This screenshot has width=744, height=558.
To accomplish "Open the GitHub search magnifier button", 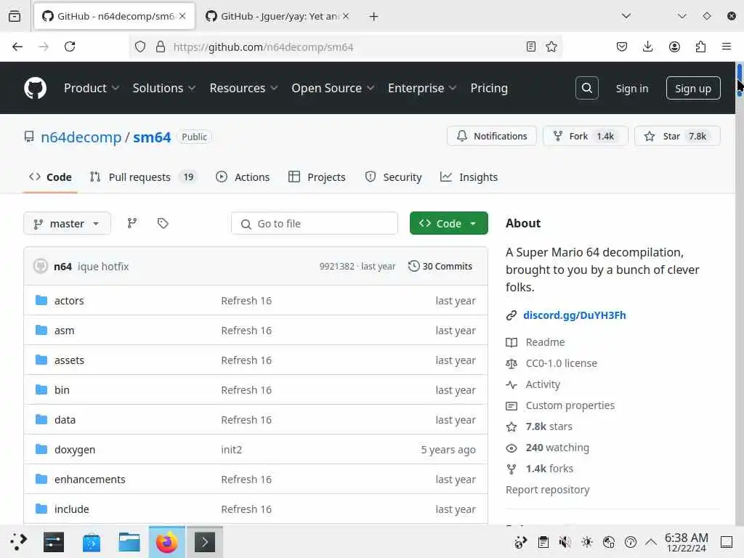I will [586, 88].
